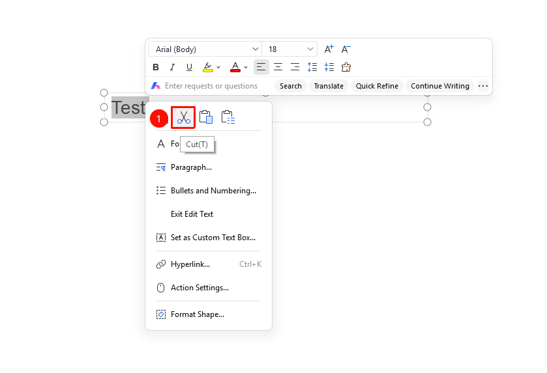Image resolution: width=547 pixels, height=373 pixels.
Task: Click the selected Test text
Action: 128,107
